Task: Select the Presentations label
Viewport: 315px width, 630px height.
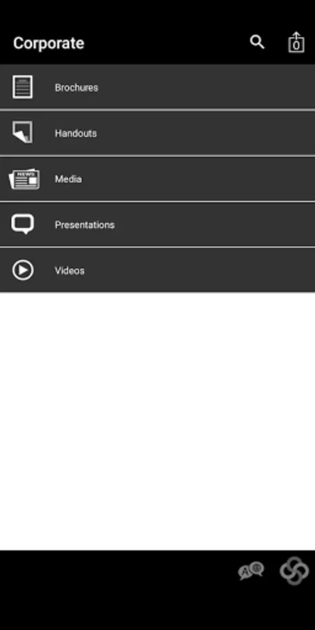Action: click(x=85, y=225)
